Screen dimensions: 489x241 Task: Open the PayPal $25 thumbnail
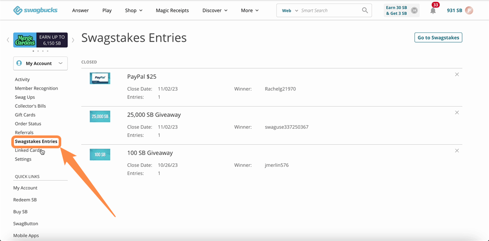[100, 78]
